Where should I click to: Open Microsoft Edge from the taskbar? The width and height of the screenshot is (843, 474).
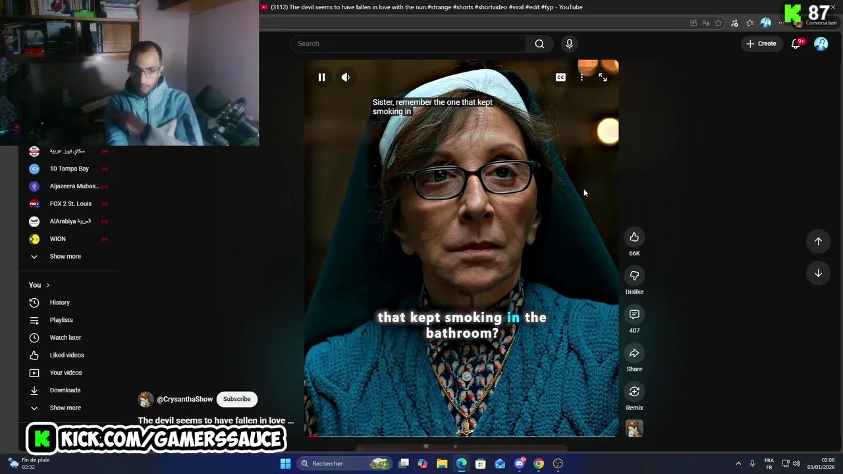pos(461,463)
